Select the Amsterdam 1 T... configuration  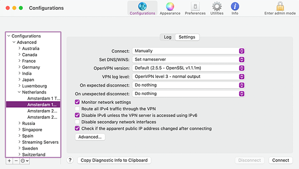pos(43,98)
